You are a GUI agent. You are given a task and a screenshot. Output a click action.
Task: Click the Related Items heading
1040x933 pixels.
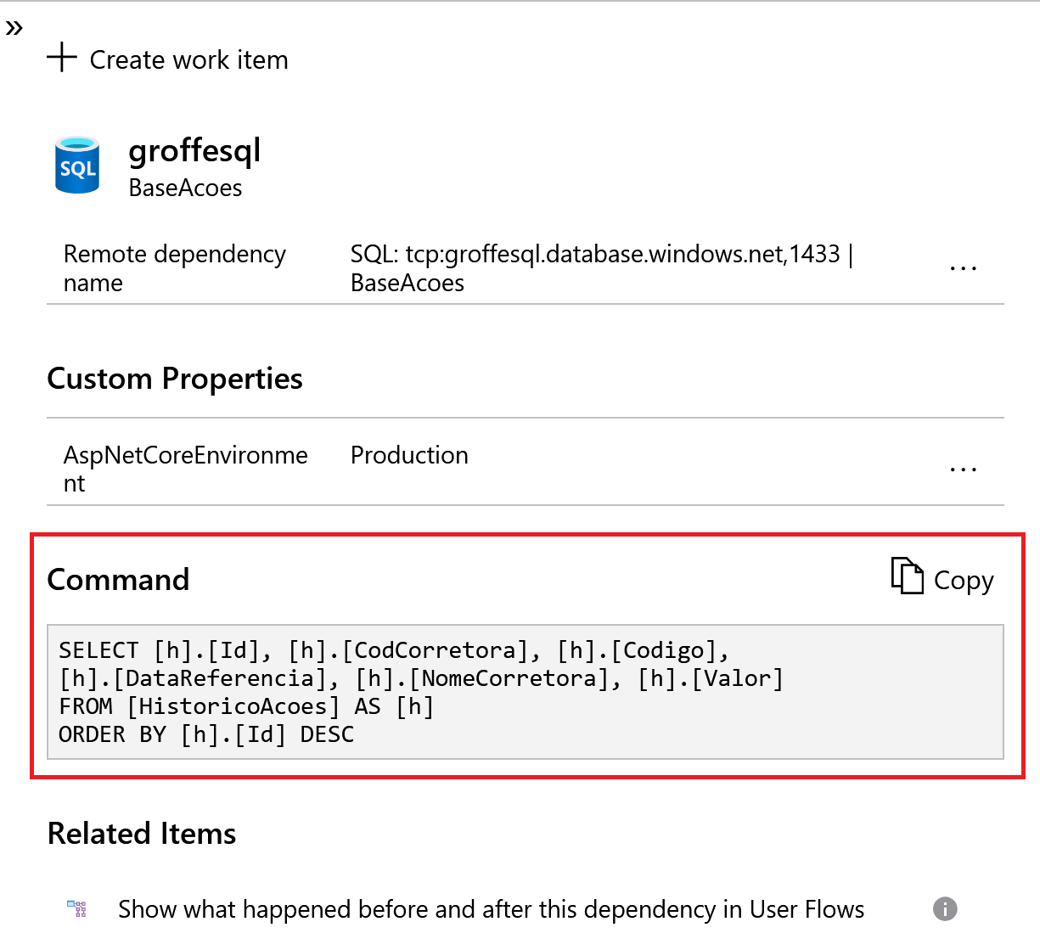(x=141, y=833)
